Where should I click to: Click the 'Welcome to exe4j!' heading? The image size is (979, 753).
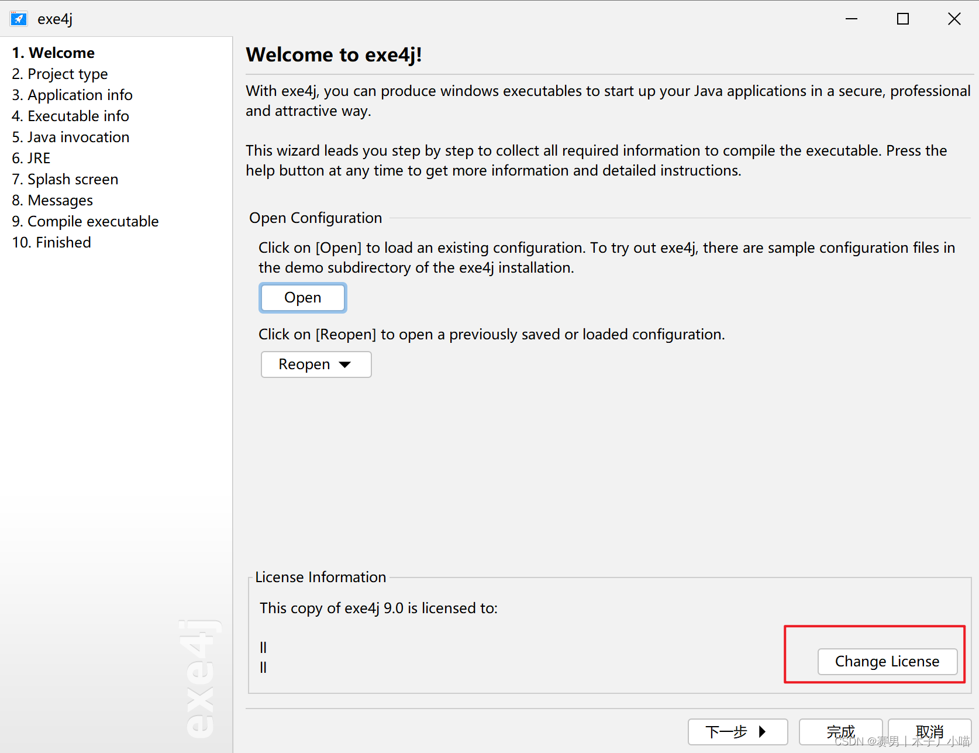(334, 54)
